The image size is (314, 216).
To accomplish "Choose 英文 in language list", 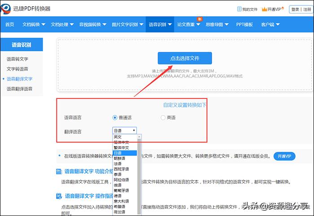I will tap(125, 137).
